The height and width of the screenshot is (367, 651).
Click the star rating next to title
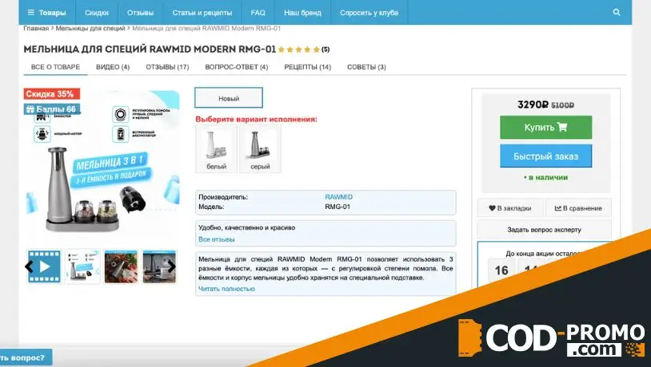click(x=299, y=49)
